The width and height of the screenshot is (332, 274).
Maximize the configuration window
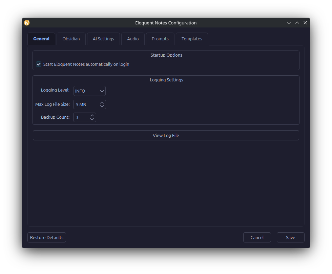click(297, 23)
